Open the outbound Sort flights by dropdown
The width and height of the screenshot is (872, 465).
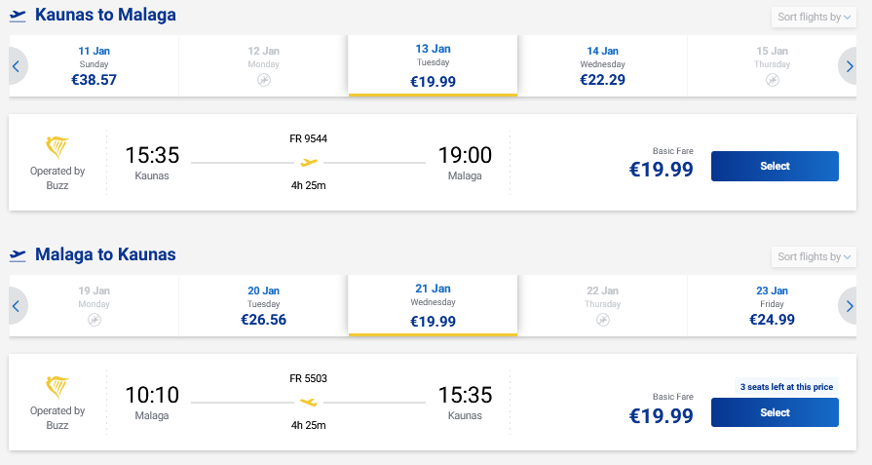[814, 18]
